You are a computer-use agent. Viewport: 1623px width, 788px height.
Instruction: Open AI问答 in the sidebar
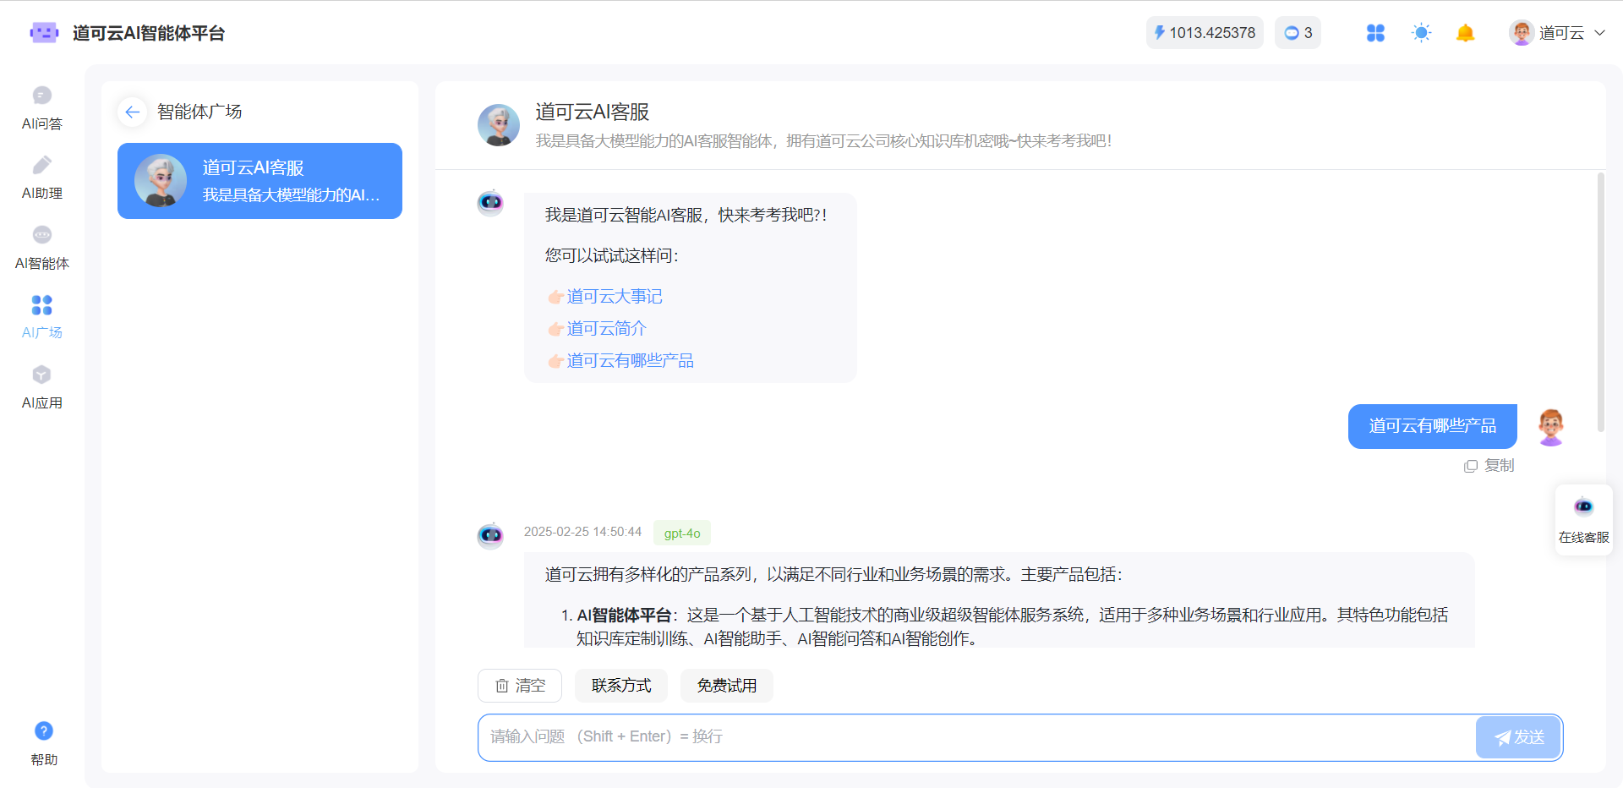point(42,107)
